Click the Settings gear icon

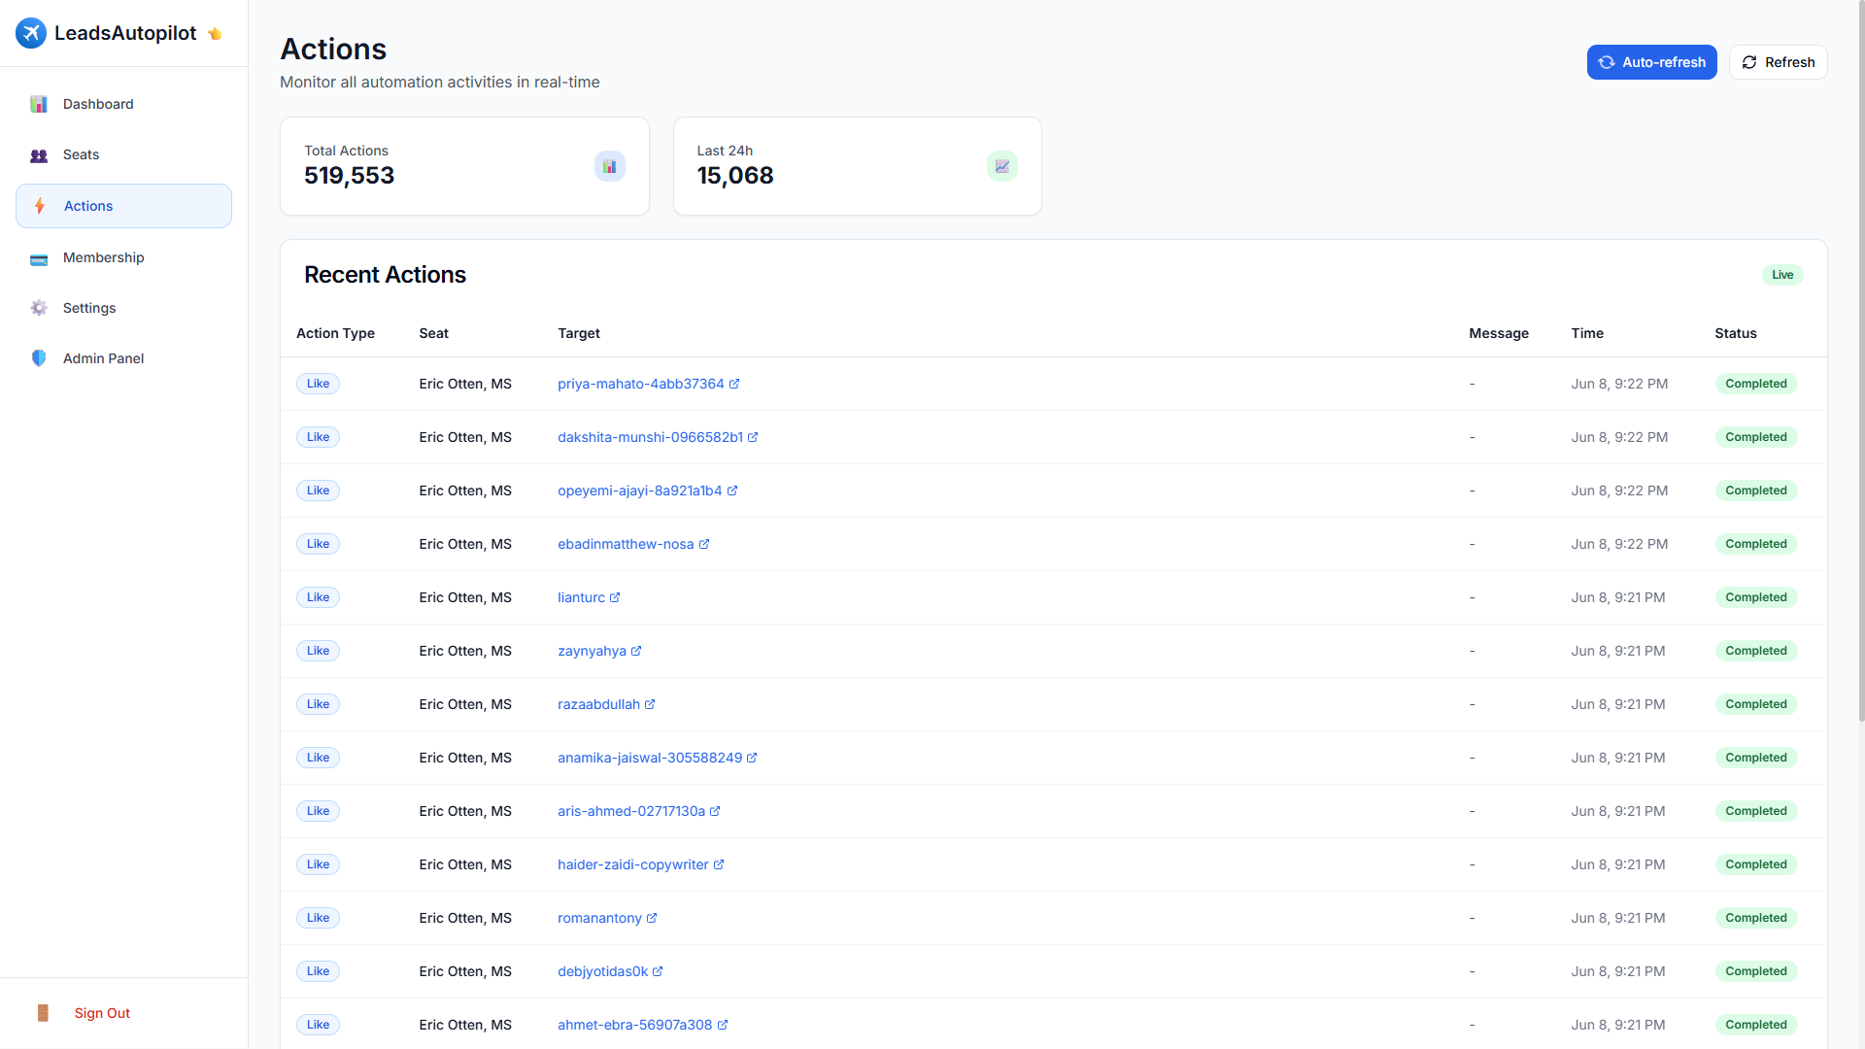(x=39, y=308)
